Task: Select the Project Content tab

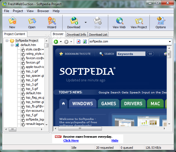Action: click(14, 34)
